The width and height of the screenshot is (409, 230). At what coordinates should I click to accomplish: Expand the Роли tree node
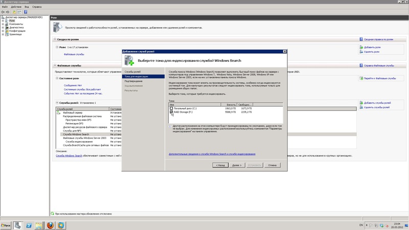[x=3, y=20]
